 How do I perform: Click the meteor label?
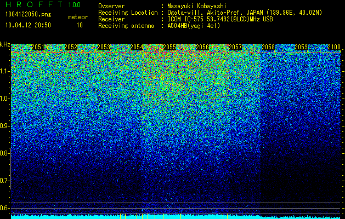78,18
